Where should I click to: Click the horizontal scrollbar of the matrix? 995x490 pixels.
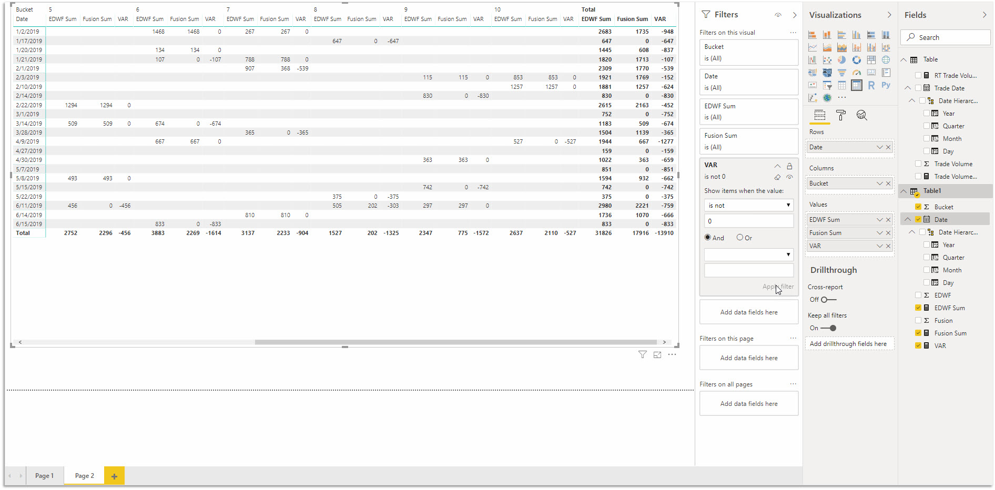455,342
